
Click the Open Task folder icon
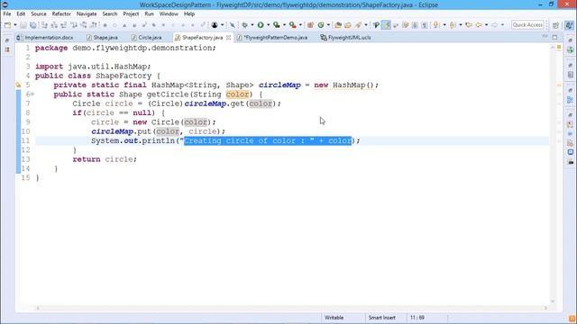(x=348, y=25)
